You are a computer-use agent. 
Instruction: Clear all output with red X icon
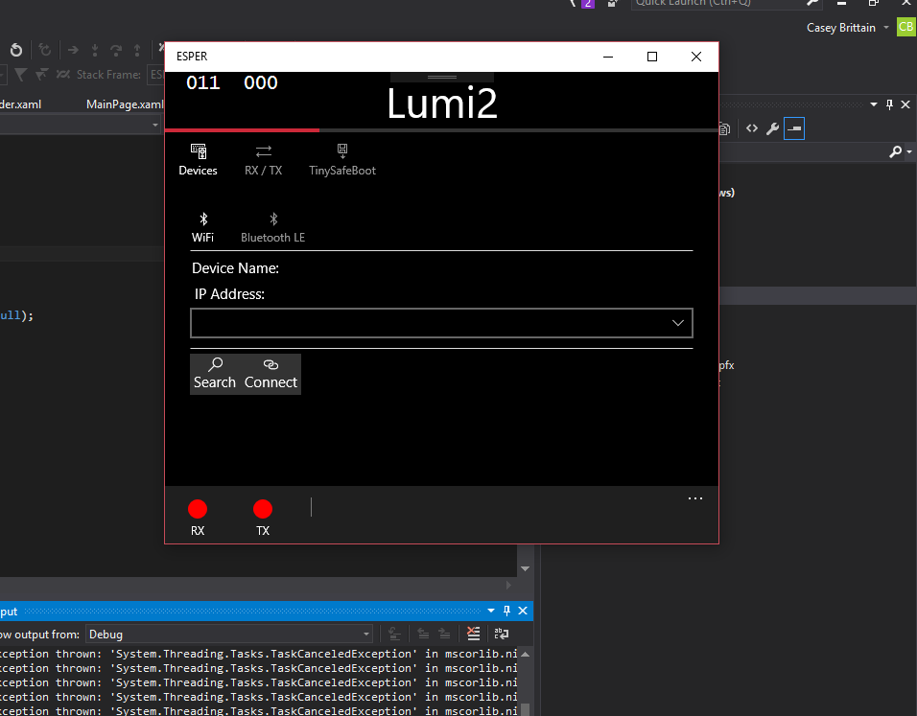[x=473, y=634]
